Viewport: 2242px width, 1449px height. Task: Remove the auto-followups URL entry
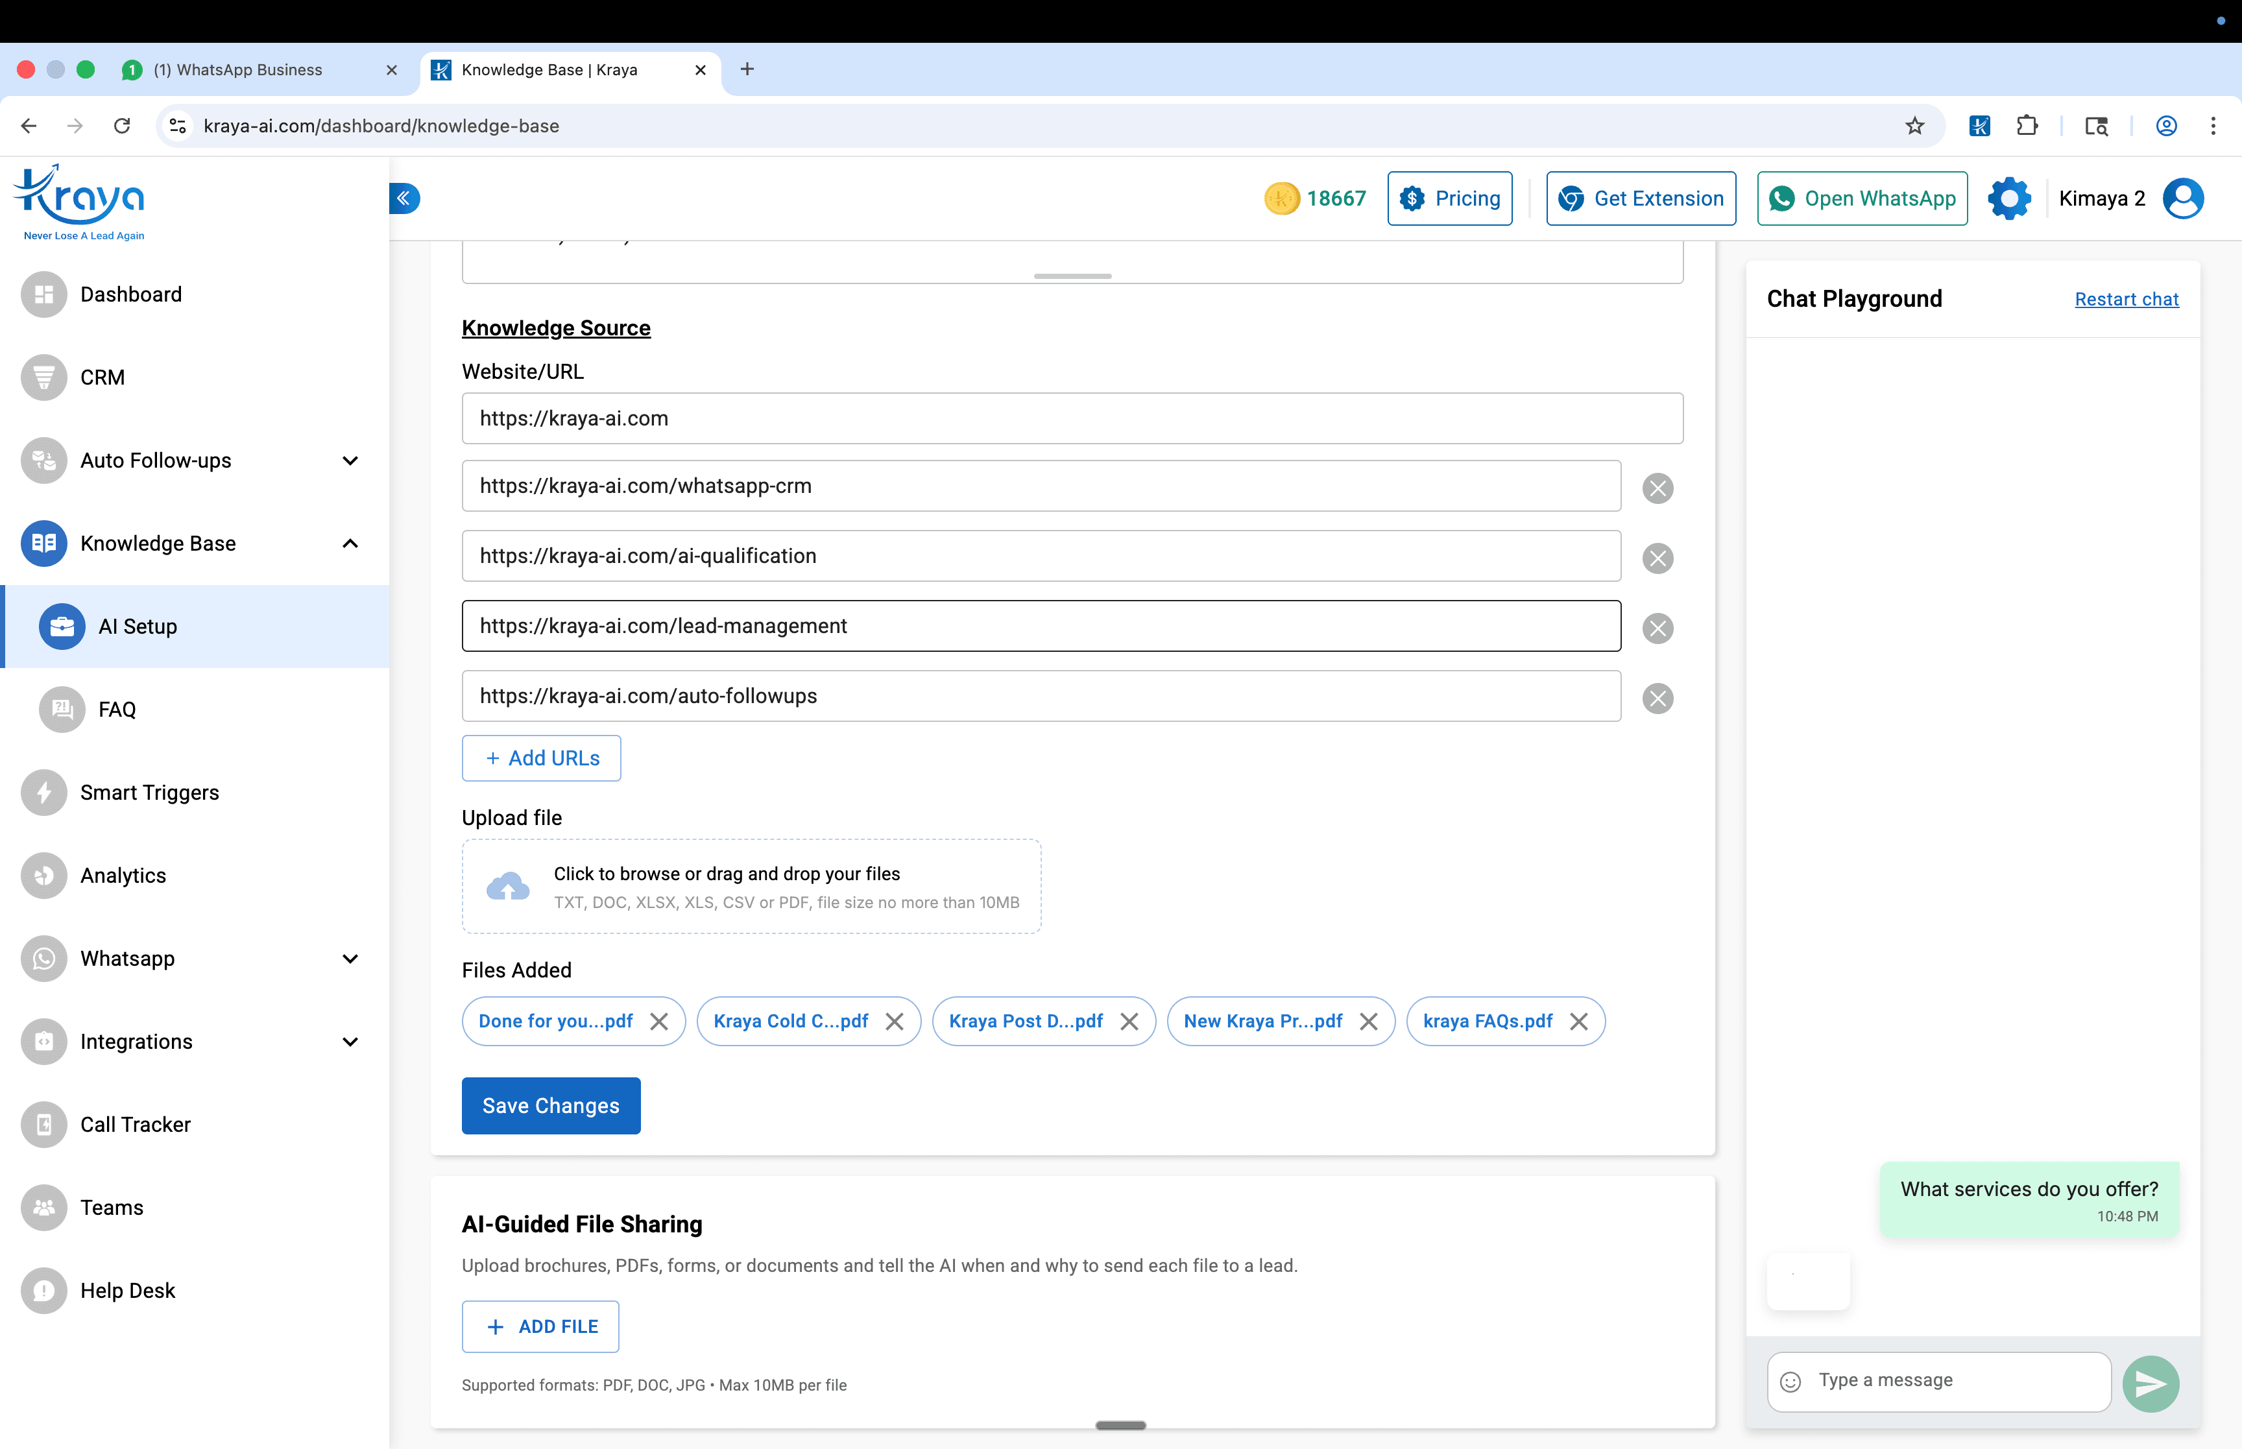click(x=1657, y=698)
